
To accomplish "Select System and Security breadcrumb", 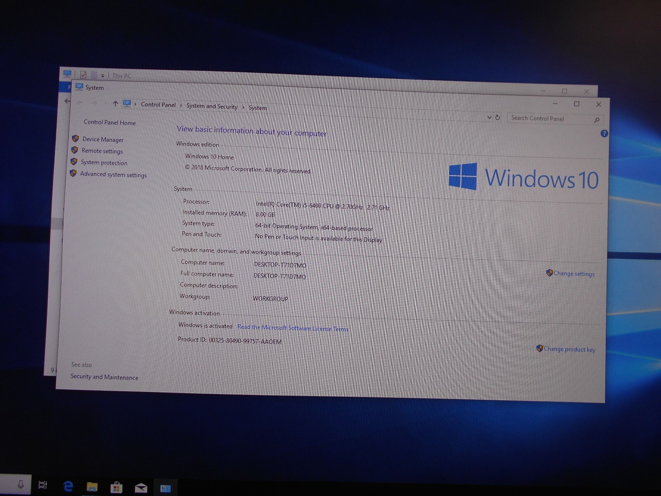I will pos(212,106).
